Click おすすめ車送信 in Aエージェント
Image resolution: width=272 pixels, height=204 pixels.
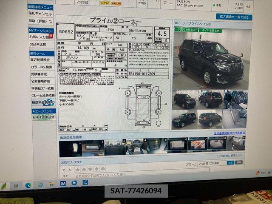(43, 117)
